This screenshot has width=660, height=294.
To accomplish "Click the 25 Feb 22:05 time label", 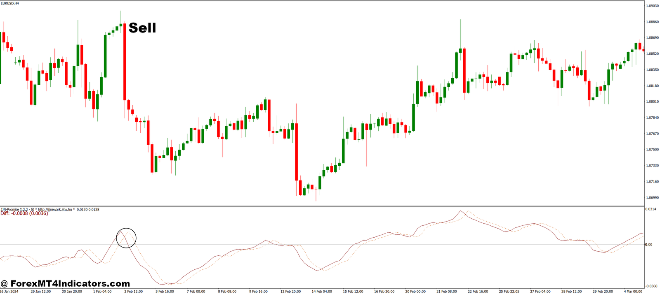I will click(x=509, y=292).
